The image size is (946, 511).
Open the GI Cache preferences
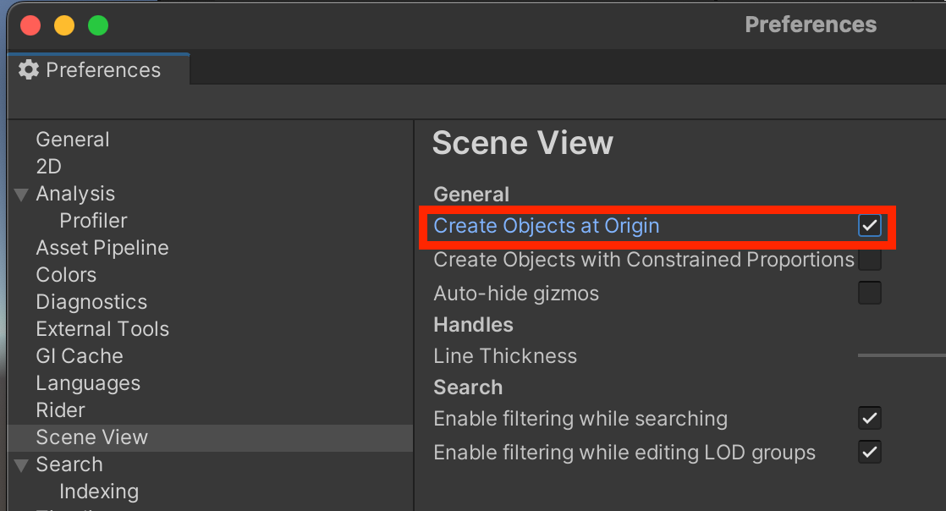coord(79,355)
